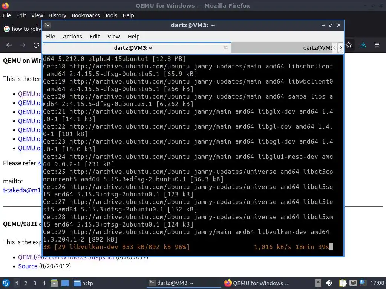The height and width of the screenshot is (289, 386).
Task: Open the removable media tray icon
Action: tap(318, 283)
